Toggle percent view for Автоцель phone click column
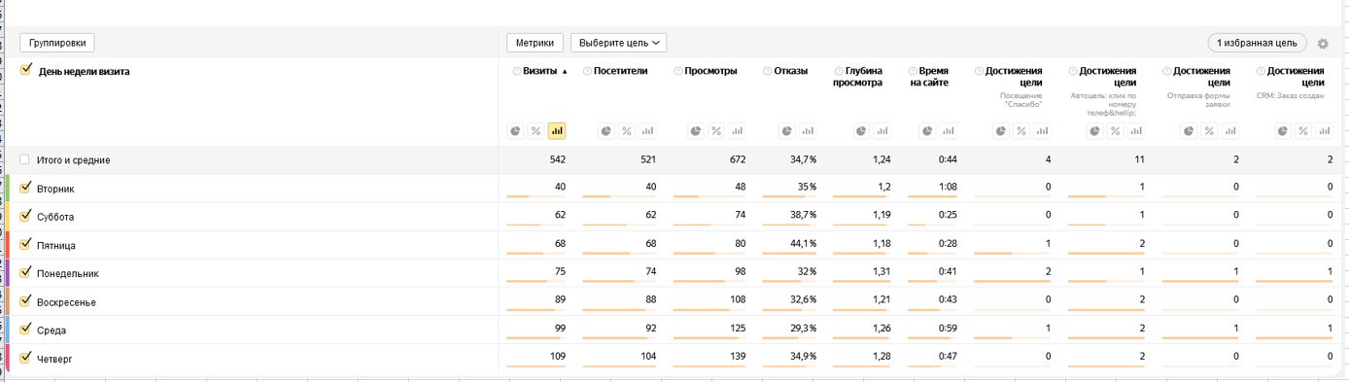1349x382 pixels. pos(1115,131)
